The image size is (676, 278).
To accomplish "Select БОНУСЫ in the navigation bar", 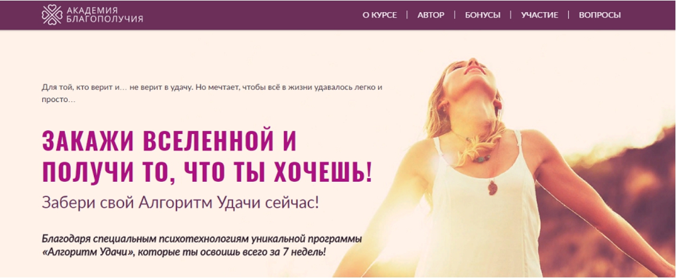I will point(482,15).
